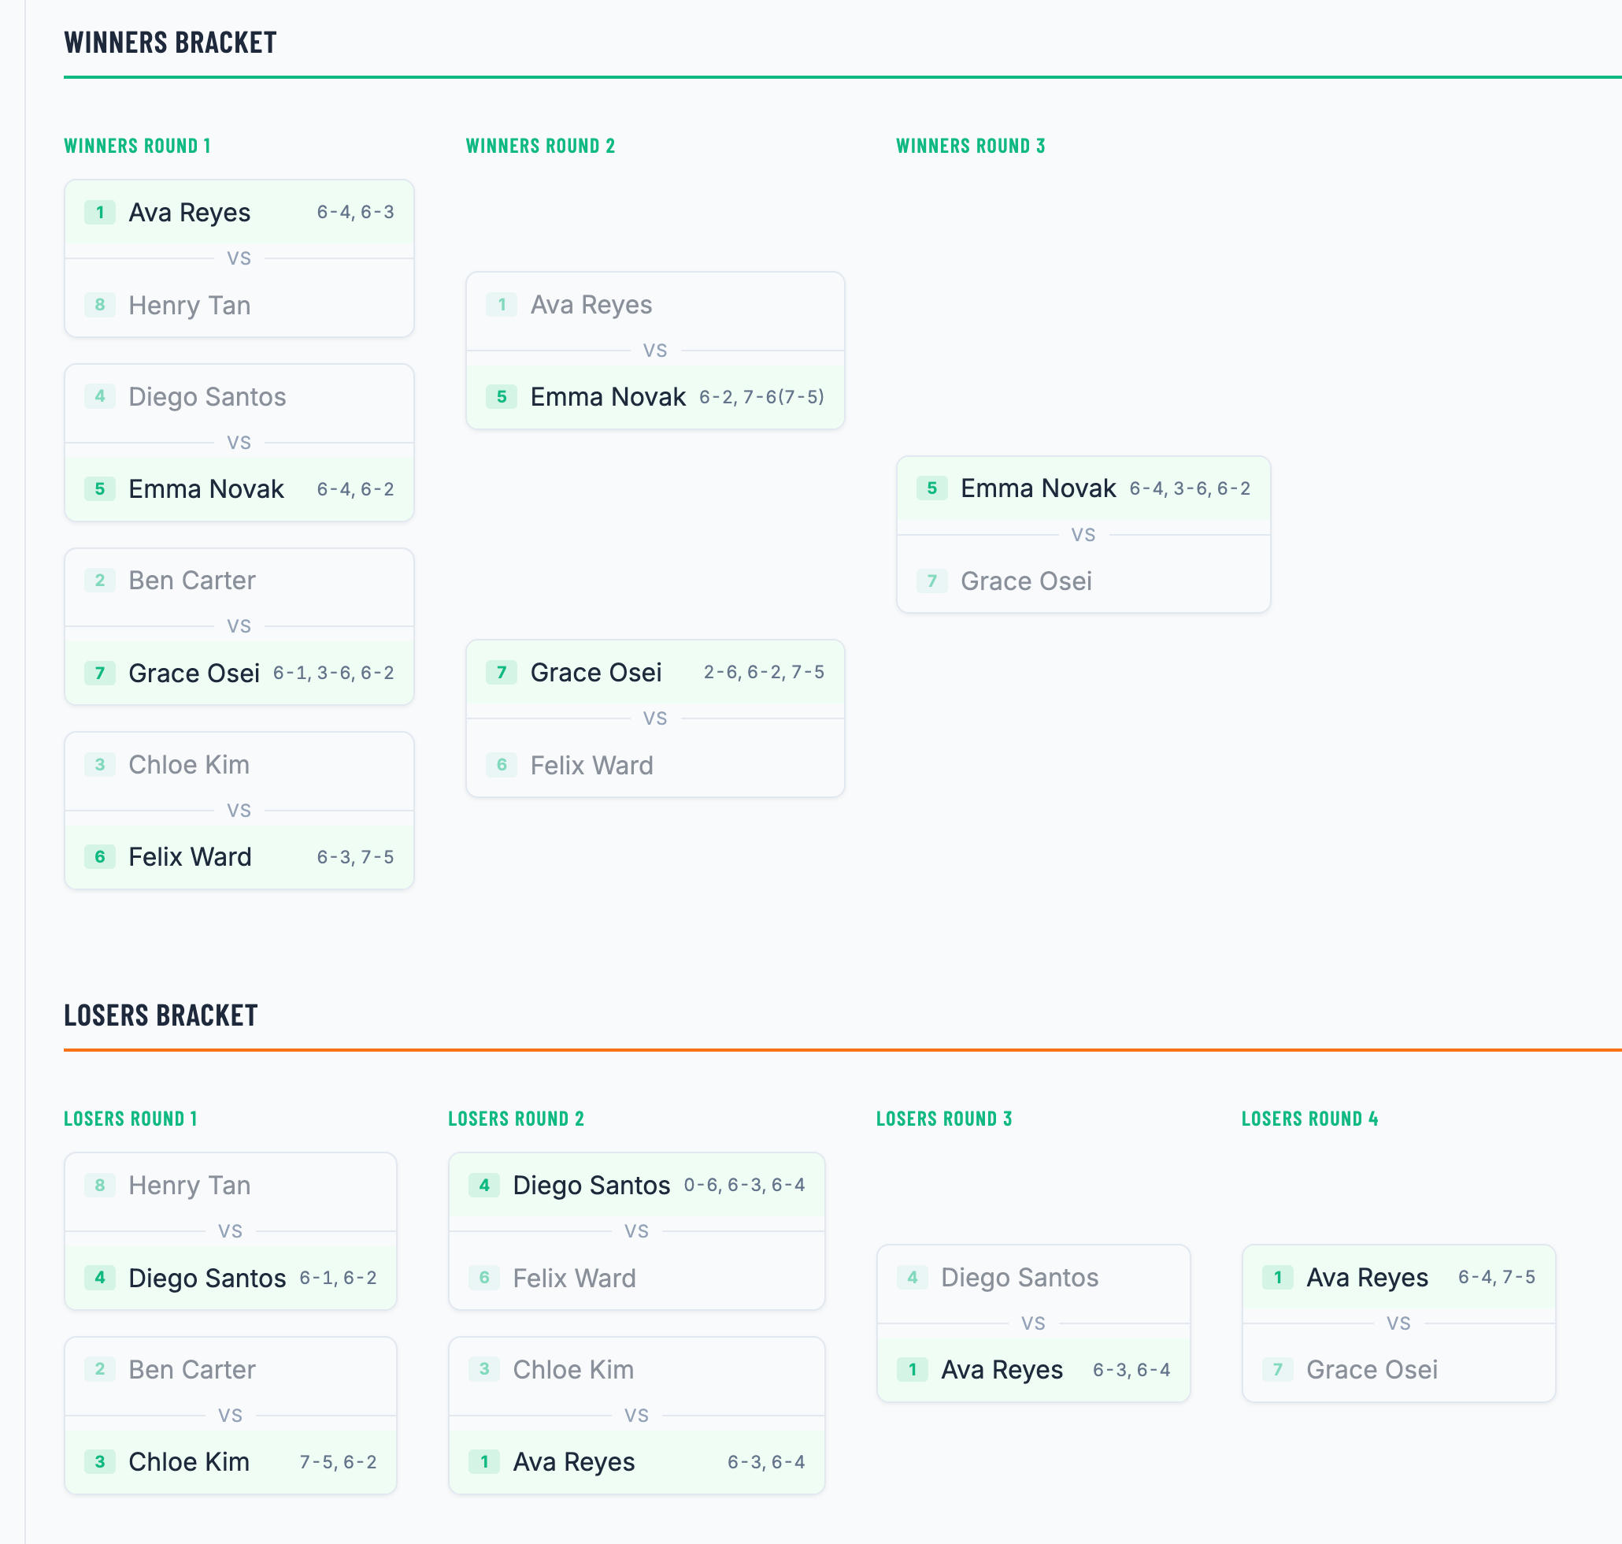Click seed 5 badge in Winners Round 3
Image resolution: width=1622 pixels, height=1544 pixels.
tap(932, 488)
